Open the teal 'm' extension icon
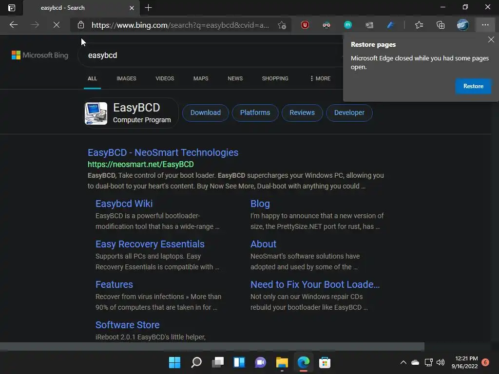499x374 pixels. coord(348,25)
